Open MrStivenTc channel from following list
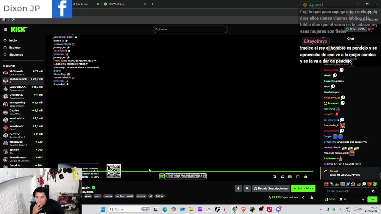The image size is (381, 214). (23, 73)
